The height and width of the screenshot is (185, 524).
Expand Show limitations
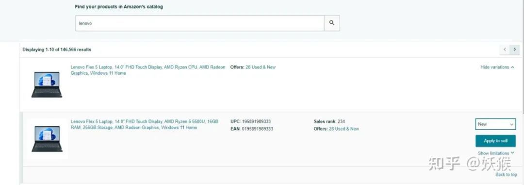pos(496,153)
